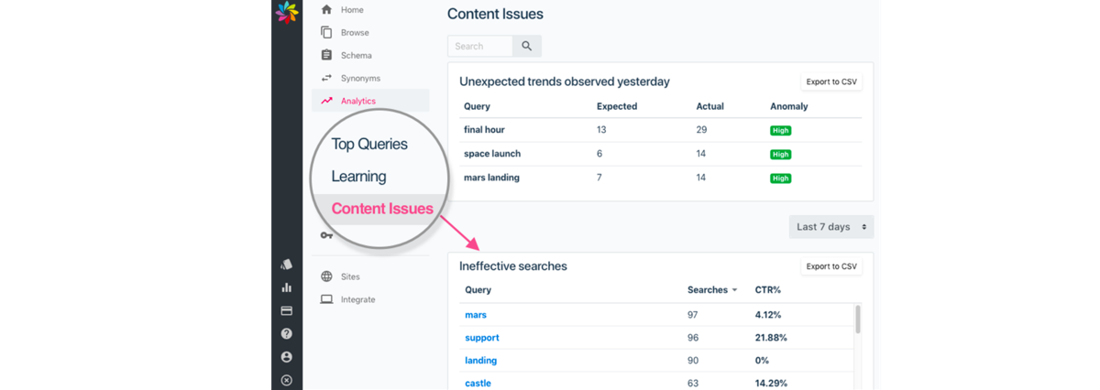This screenshot has height=390, width=1100.
Task: Click the magnifier search button
Action: (527, 46)
